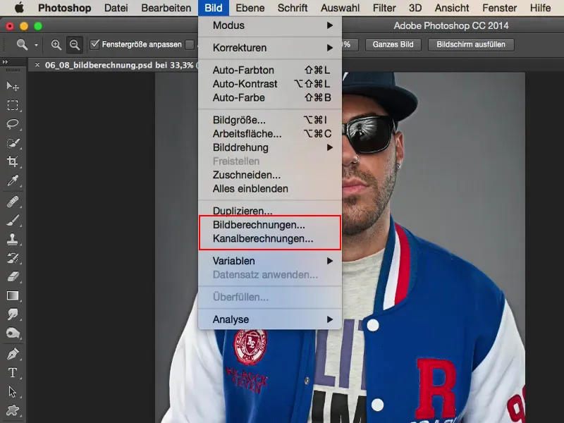Select the Rectangular Marquee tool
The height and width of the screenshot is (423, 564).
click(13, 105)
